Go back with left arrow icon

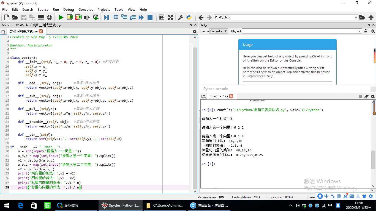pos(201,17)
